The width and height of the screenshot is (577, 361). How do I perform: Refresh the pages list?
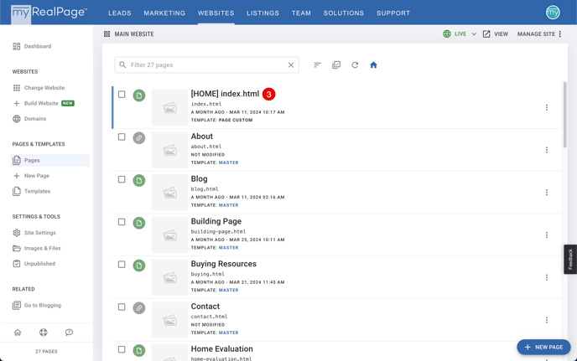click(x=355, y=65)
